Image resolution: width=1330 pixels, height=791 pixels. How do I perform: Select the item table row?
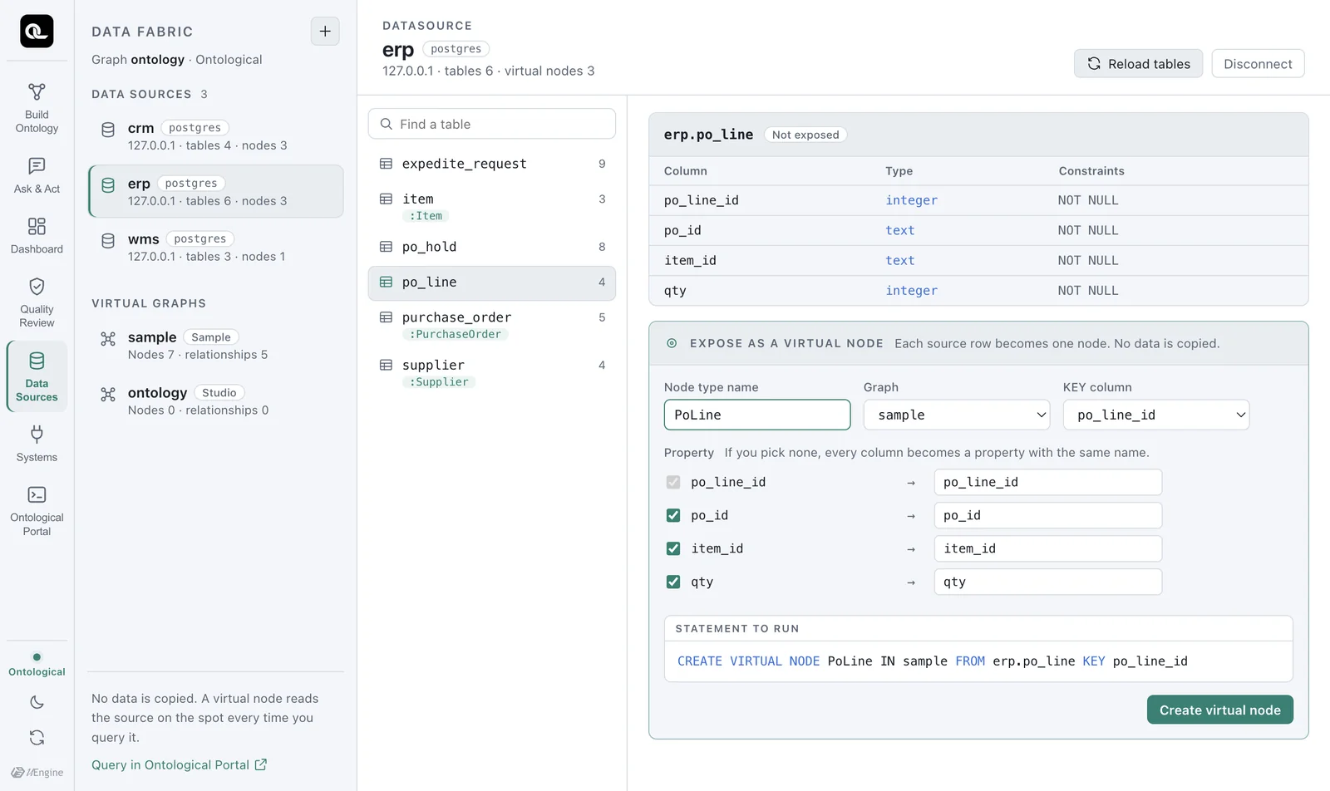(x=492, y=206)
